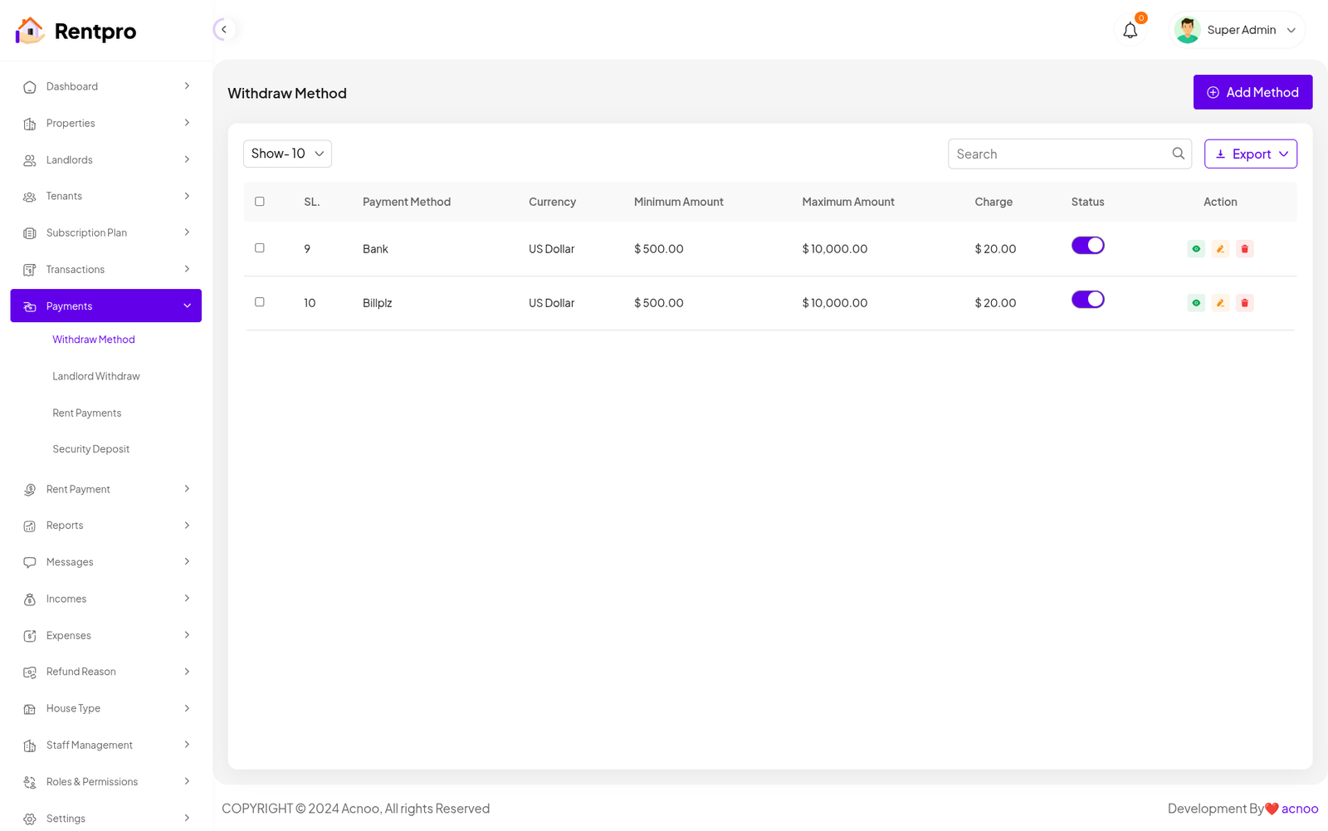1328x831 pixels.
Task: View the Bank method details eye icon
Action: [1196, 249]
